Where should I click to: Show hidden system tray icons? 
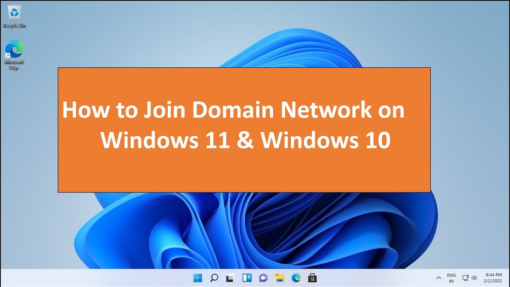click(439, 278)
